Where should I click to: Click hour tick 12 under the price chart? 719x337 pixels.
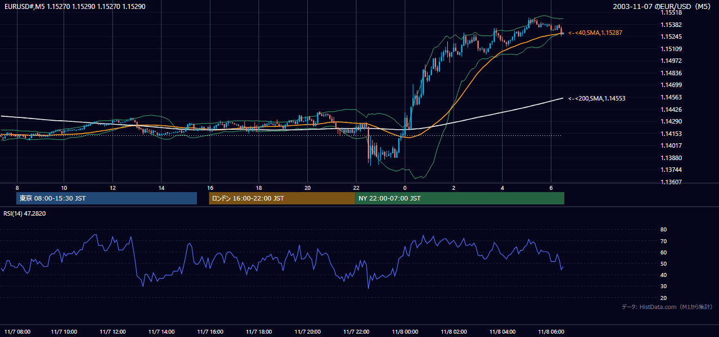pos(113,188)
